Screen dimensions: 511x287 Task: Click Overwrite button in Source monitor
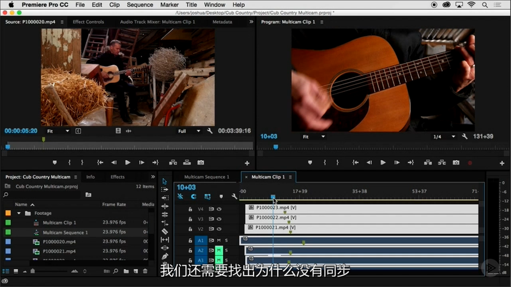[x=187, y=163]
